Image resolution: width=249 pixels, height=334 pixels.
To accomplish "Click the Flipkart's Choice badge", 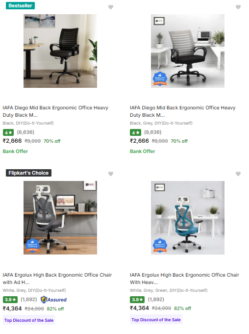I will [x=28, y=173].
